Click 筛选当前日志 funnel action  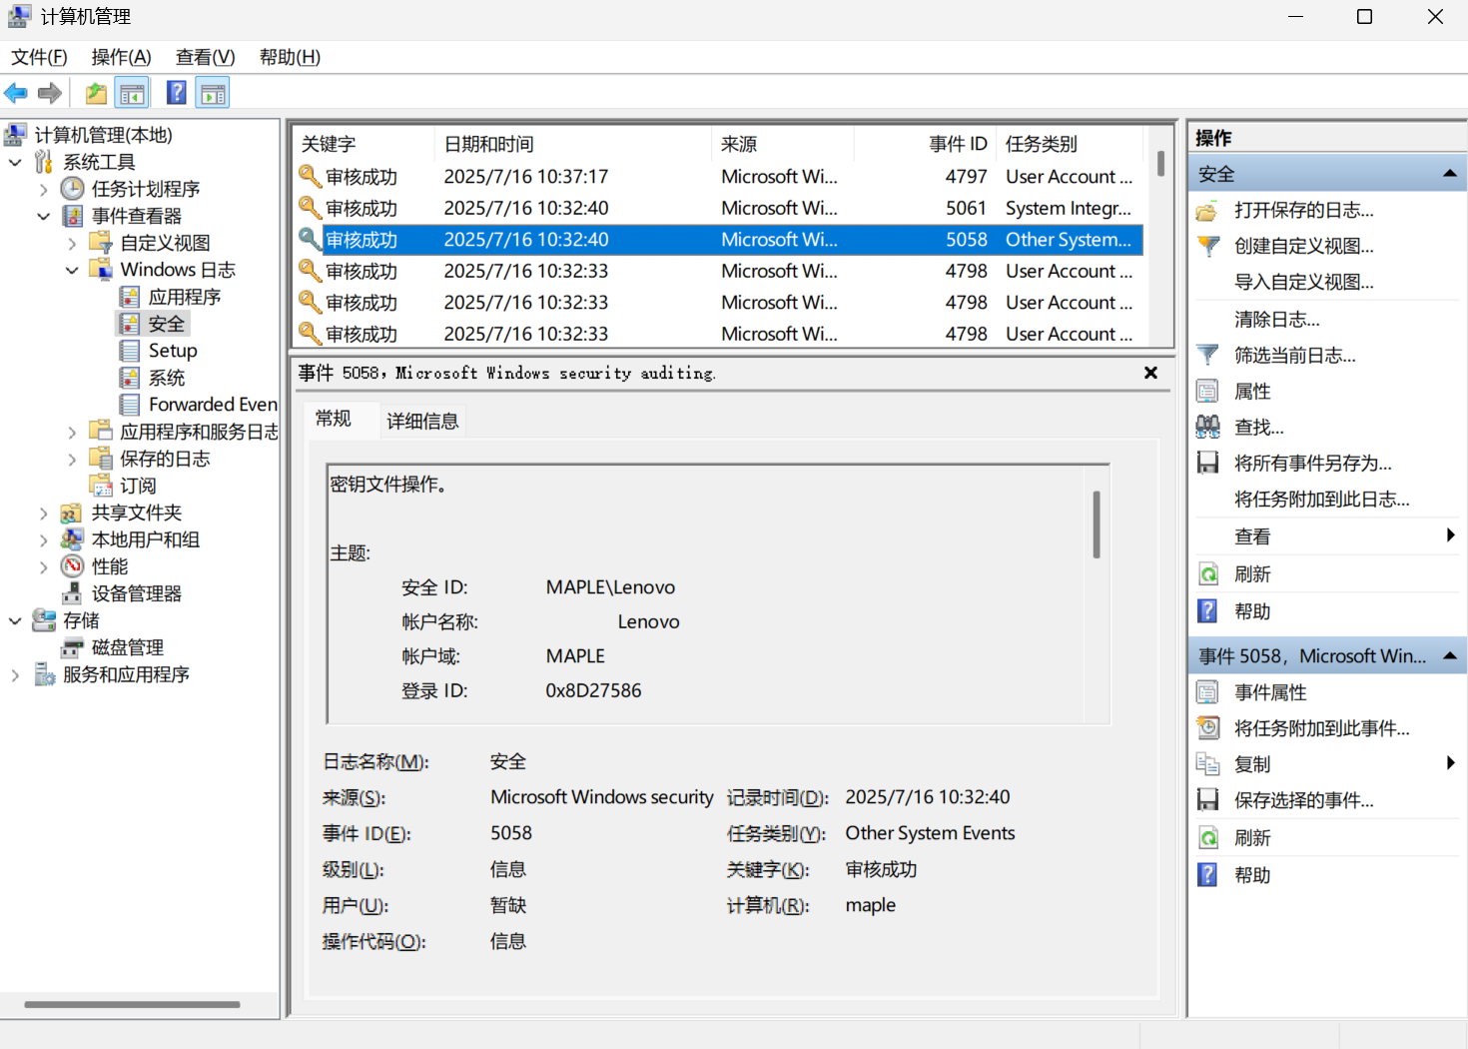(1294, 356)
